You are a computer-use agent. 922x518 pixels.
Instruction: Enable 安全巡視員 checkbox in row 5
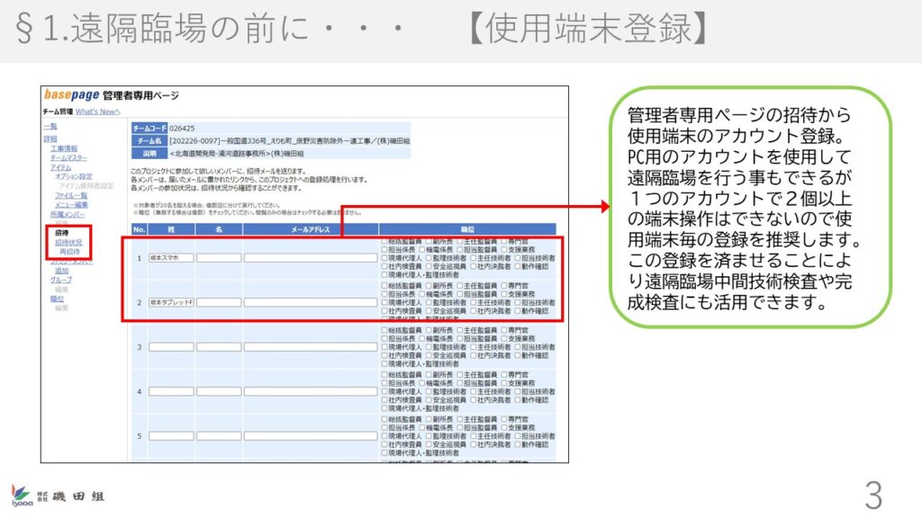tap(428, 444)
